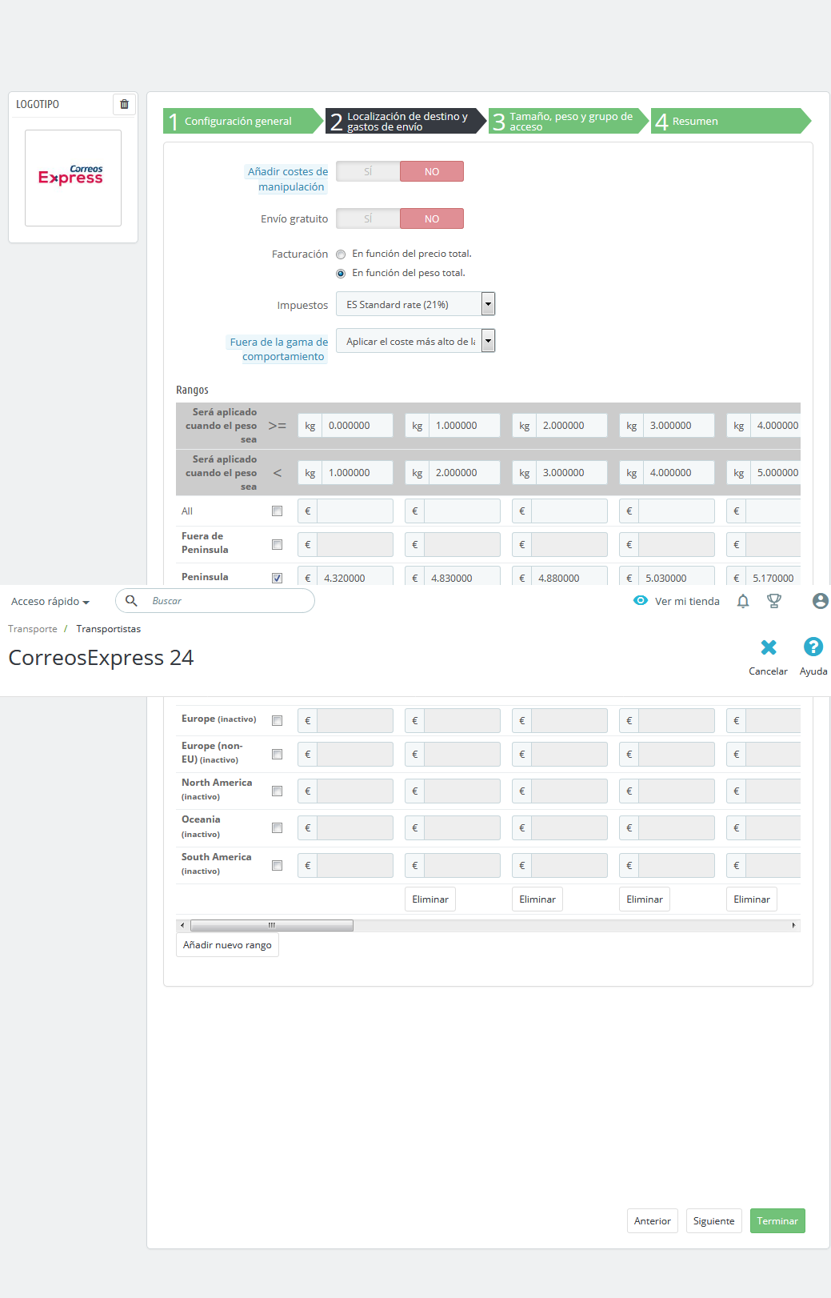Click the Anterior button
Image resolution: width=831 pixels, height=1298 pixels.
tap(653, 1220)
